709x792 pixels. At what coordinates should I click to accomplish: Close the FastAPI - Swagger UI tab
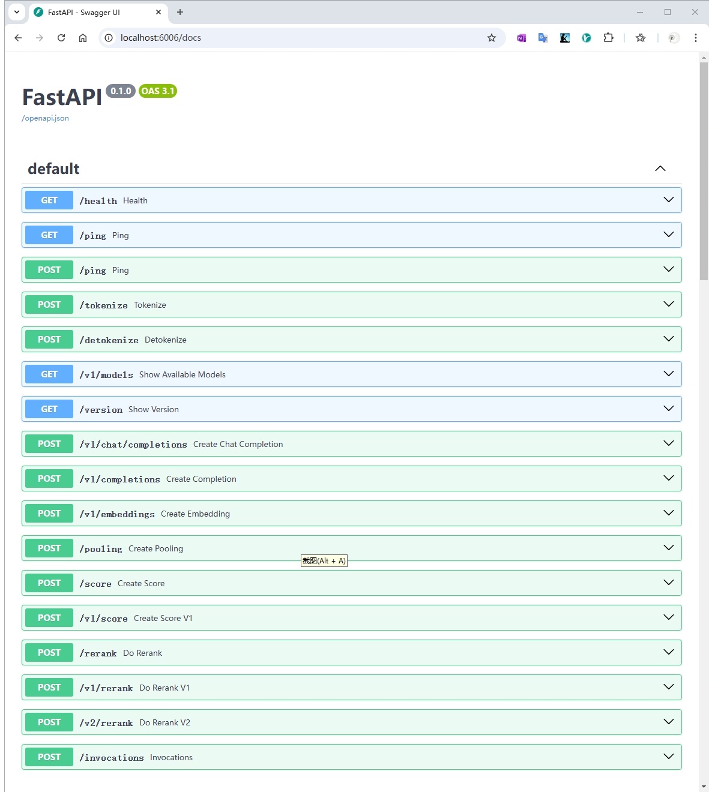[158, 12]
